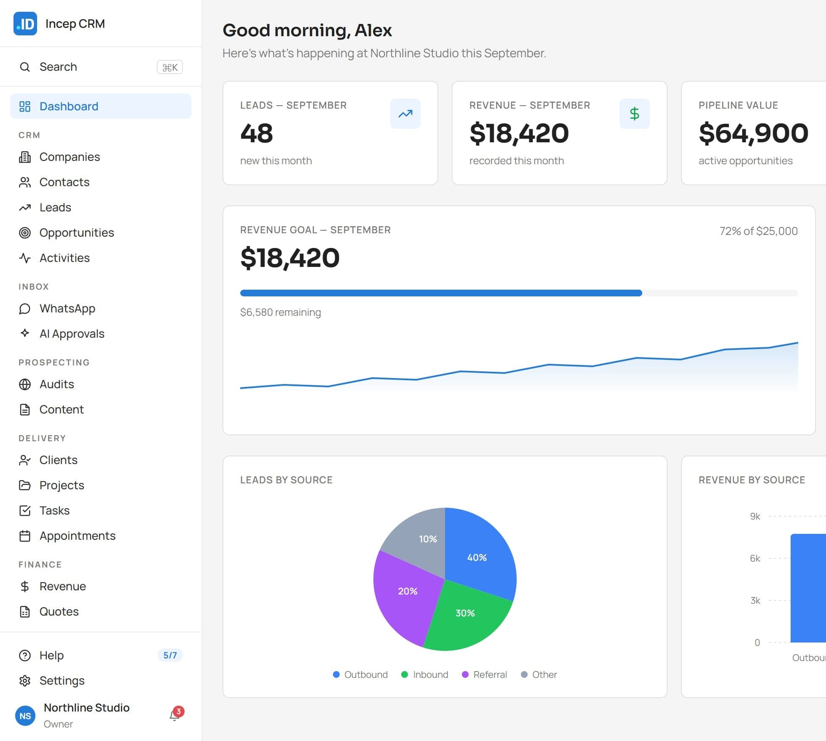Click the Leads trending arrow icon
Image resolution: width=826 pixels, height=741 pixels.
[x=25, y=208]
